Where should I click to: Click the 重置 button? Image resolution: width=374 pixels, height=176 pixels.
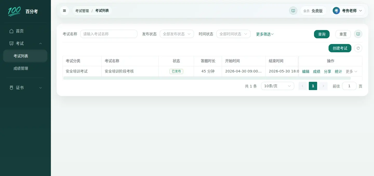click(x=343, y=34)
